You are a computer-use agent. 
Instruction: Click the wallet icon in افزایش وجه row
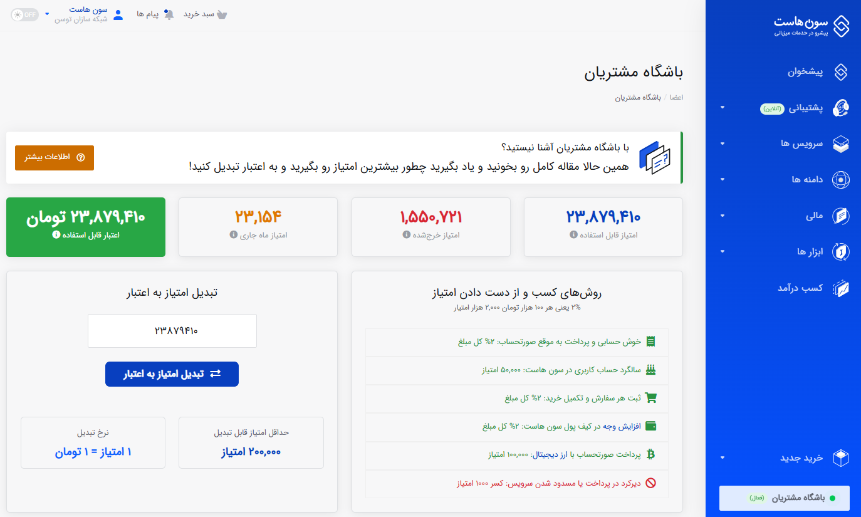click(651, 426)
